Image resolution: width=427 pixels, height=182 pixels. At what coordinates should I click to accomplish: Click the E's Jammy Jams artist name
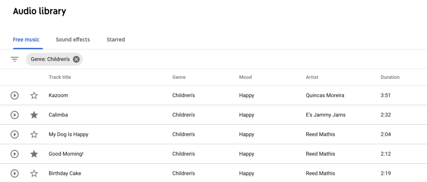[326, 115]
